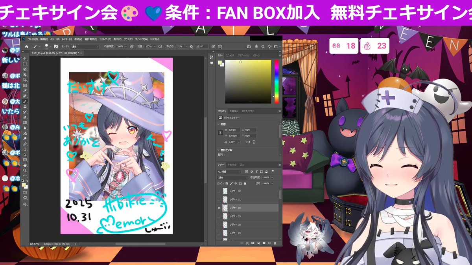Click the Create New Layer icon

click(x=269, y=243)
